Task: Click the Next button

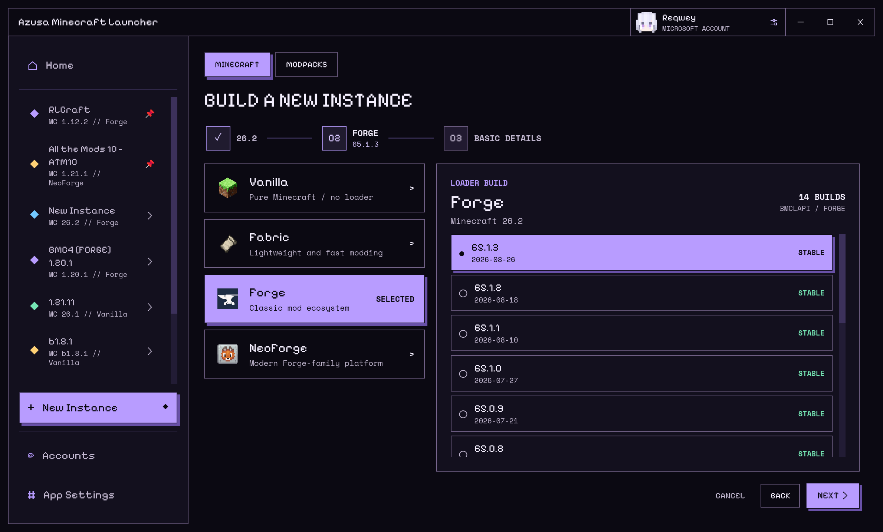Action: point(833,496)
